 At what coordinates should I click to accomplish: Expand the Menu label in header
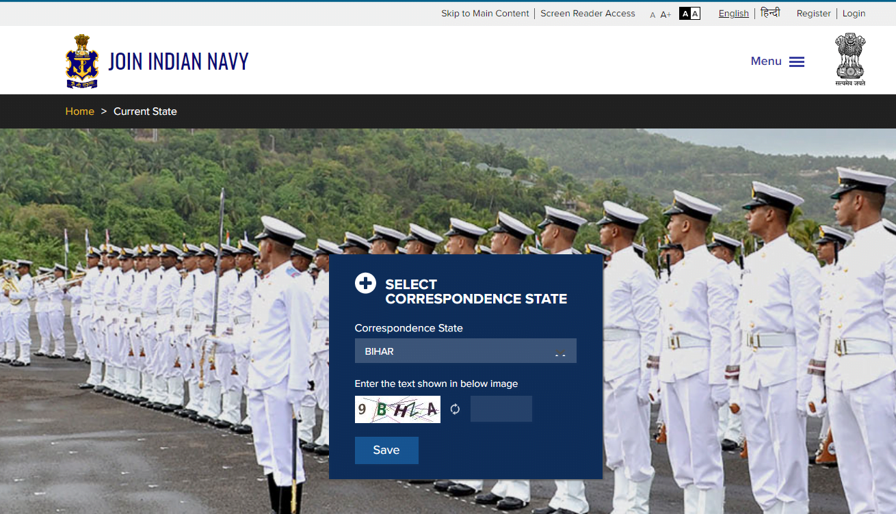click(x=765, y=62)
